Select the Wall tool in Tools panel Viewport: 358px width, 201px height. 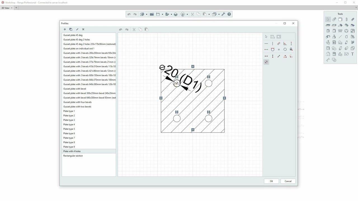click(x=340, y=20)
